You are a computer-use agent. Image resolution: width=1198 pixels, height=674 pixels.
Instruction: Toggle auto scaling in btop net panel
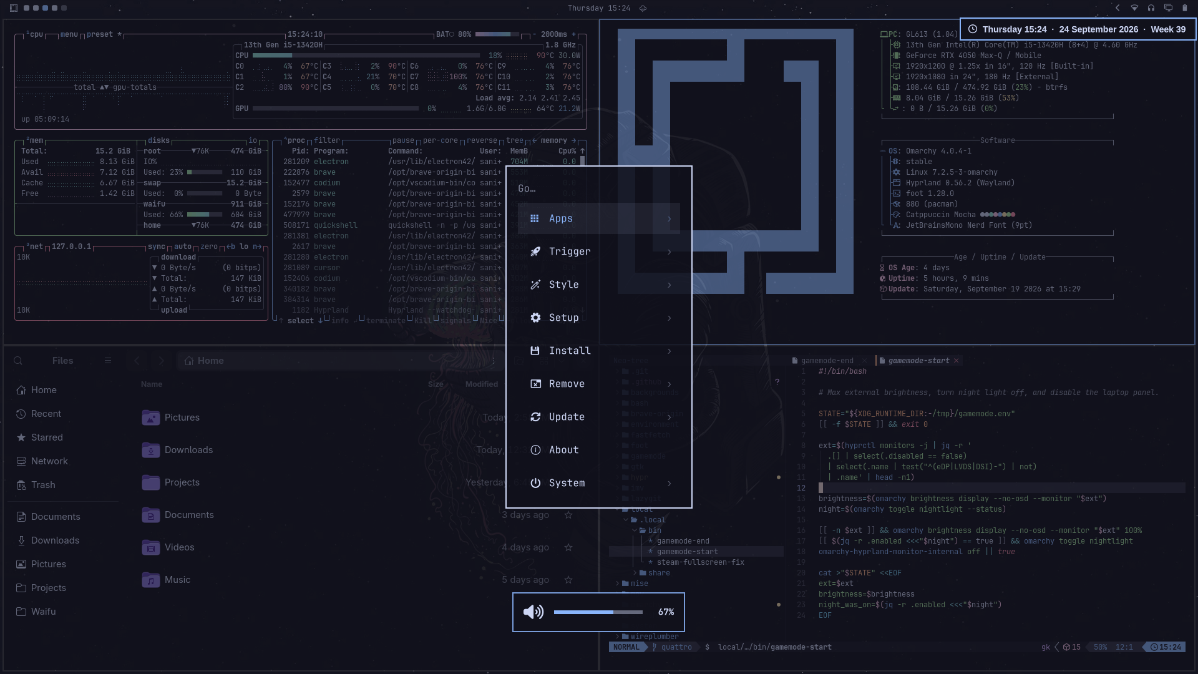[x=183, y=247]
